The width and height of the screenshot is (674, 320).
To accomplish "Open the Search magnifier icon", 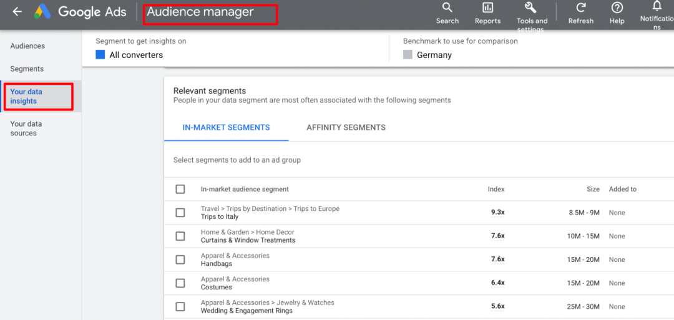I will [x=447, y=8].
